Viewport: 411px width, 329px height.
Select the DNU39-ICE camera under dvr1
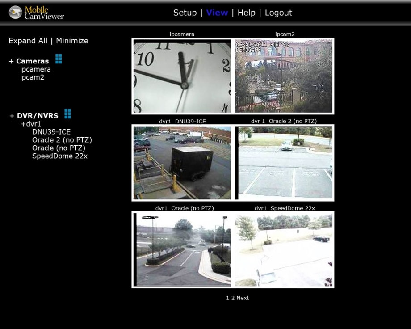pyautogui.click(x=51, y=131)
